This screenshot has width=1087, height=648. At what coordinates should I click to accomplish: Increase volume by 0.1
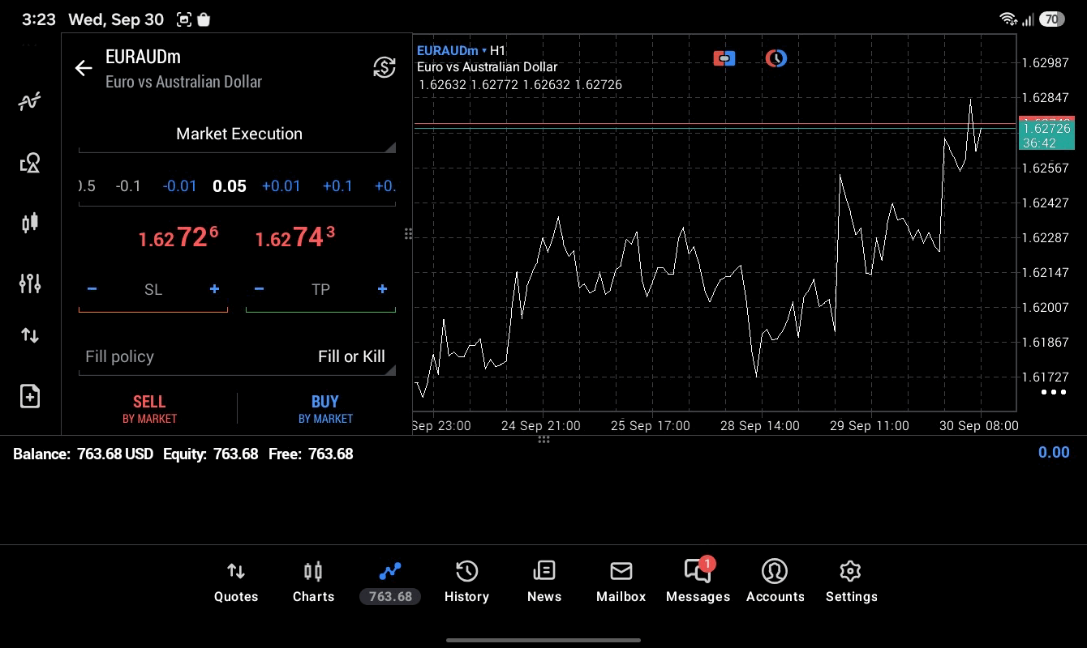[x=337, y=186]
